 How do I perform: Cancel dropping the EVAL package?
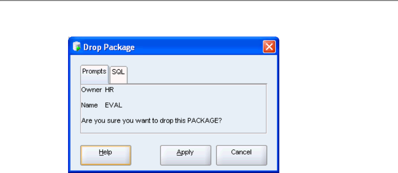tap(241, 155)
